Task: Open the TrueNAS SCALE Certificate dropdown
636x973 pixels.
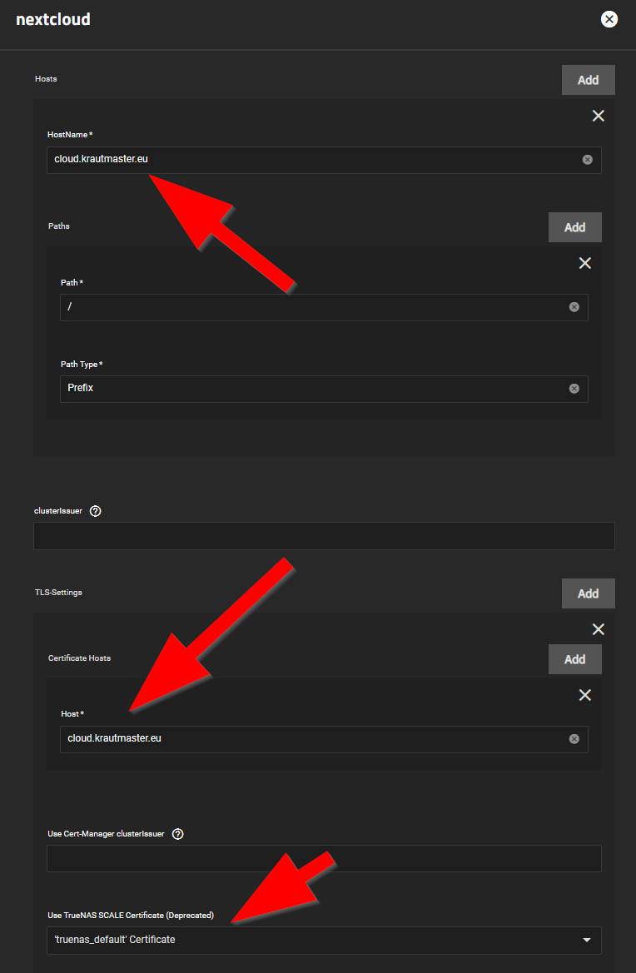Action: coord(324,940)
